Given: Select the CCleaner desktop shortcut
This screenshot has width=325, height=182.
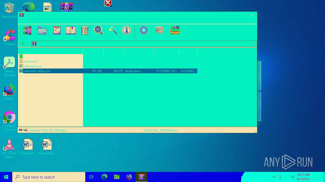Looking at the screenshot, I should click(9, 37).
